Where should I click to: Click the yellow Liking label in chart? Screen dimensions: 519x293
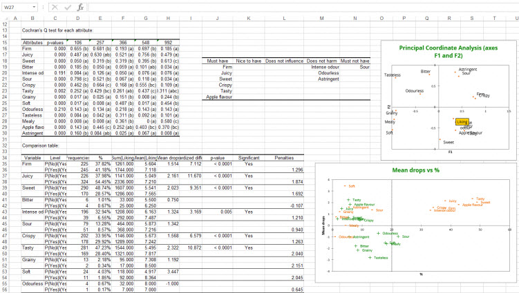(x=462, y=121)
